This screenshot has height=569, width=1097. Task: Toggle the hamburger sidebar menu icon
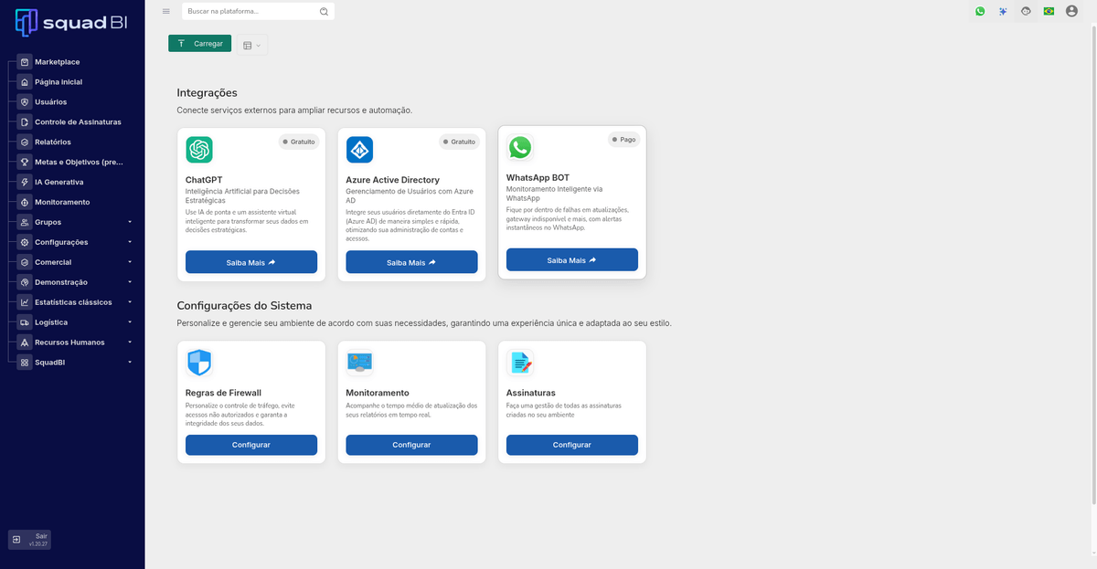(165, 11)
